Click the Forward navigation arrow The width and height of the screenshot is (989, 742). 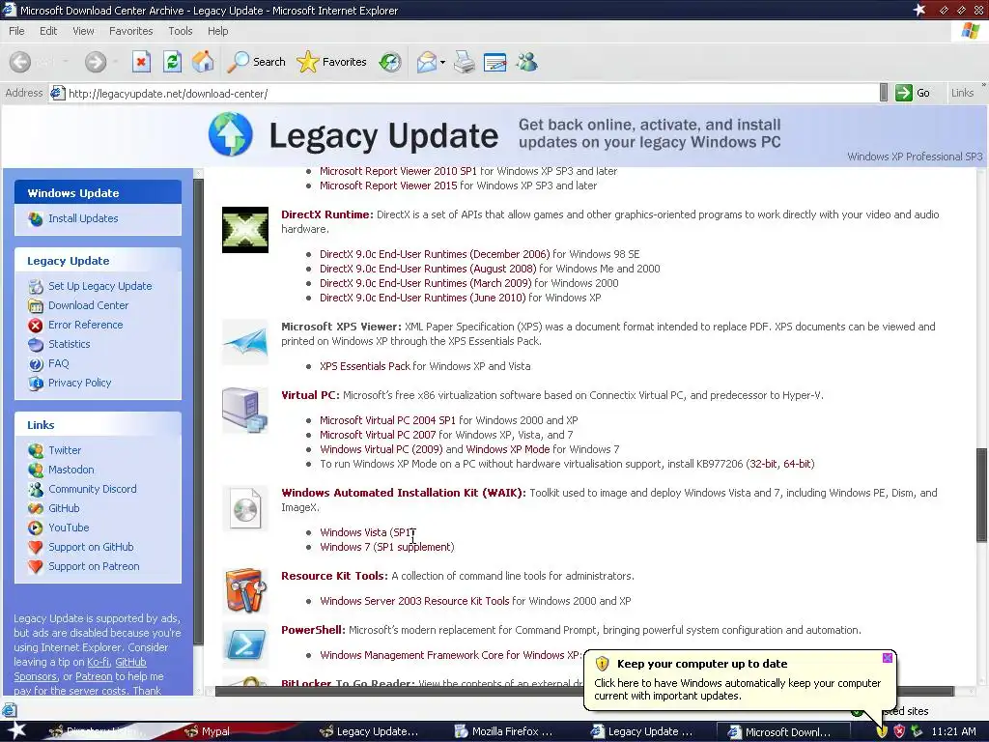click(x=96, y=62)
